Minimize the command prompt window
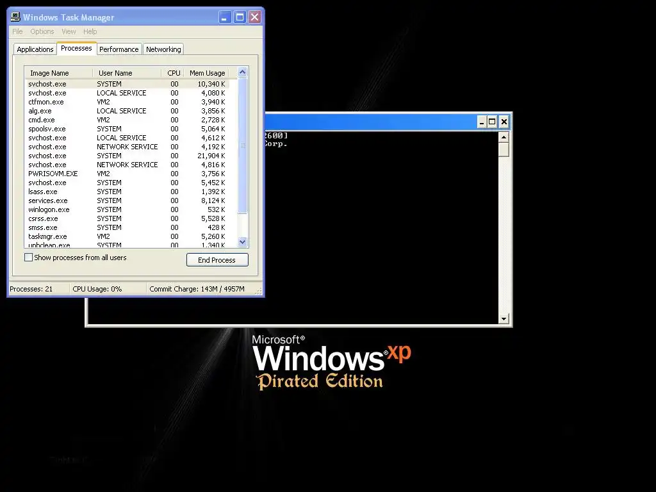656x492 pixels. pos(482,122)
